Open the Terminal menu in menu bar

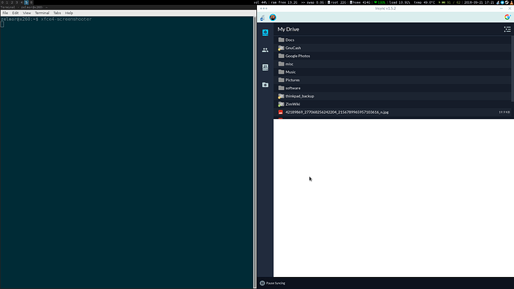pyautogui.click(x=42, y=13)
